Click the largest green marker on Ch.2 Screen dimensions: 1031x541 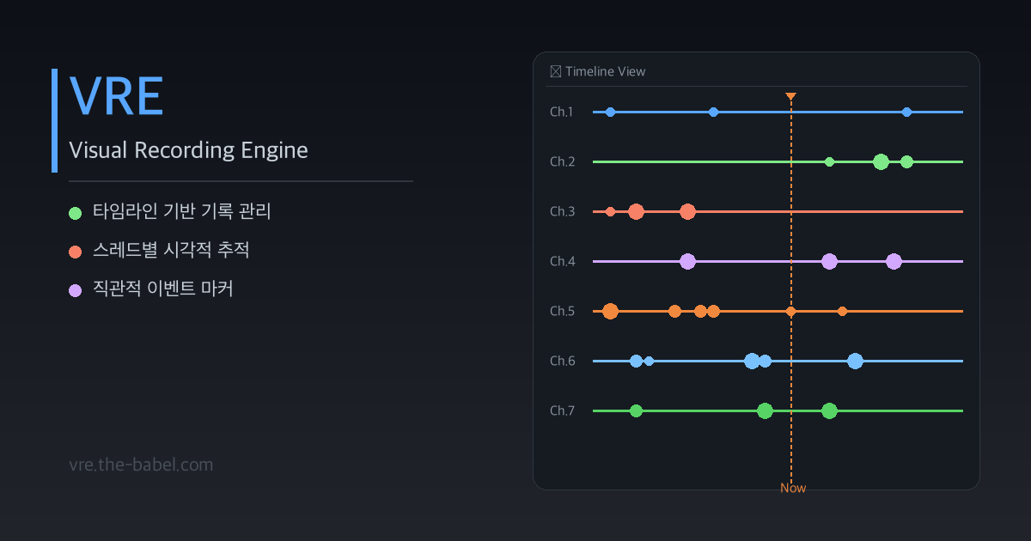(x=881, y=161)
